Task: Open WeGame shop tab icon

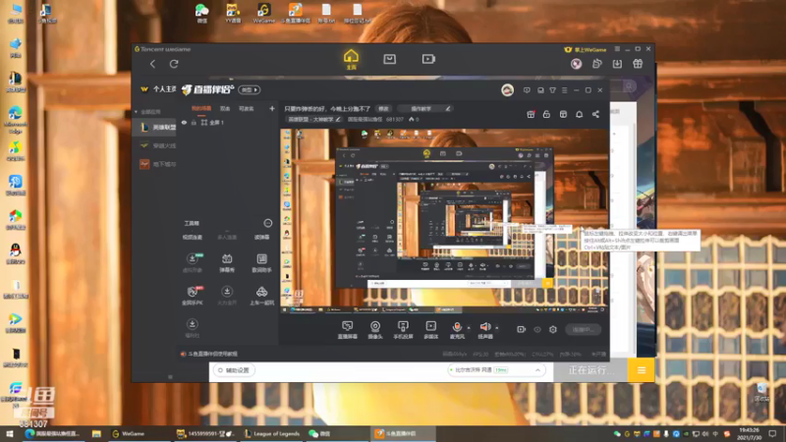Action: [x=389, y=59]
